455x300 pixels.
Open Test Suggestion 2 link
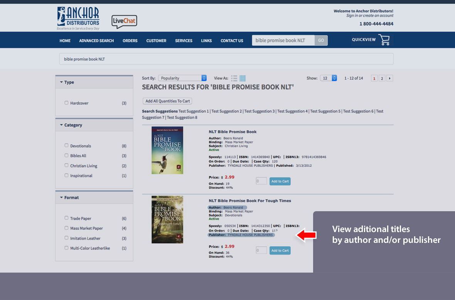(227, 111)
